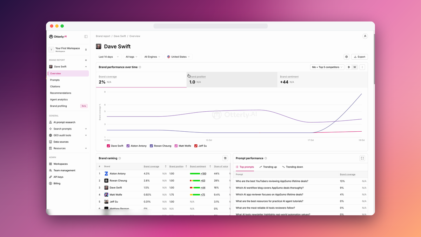Screen dimensions: 421x237
Task: Click Dave Swift breadcrumb link
Action: click(x=120, y=36)
